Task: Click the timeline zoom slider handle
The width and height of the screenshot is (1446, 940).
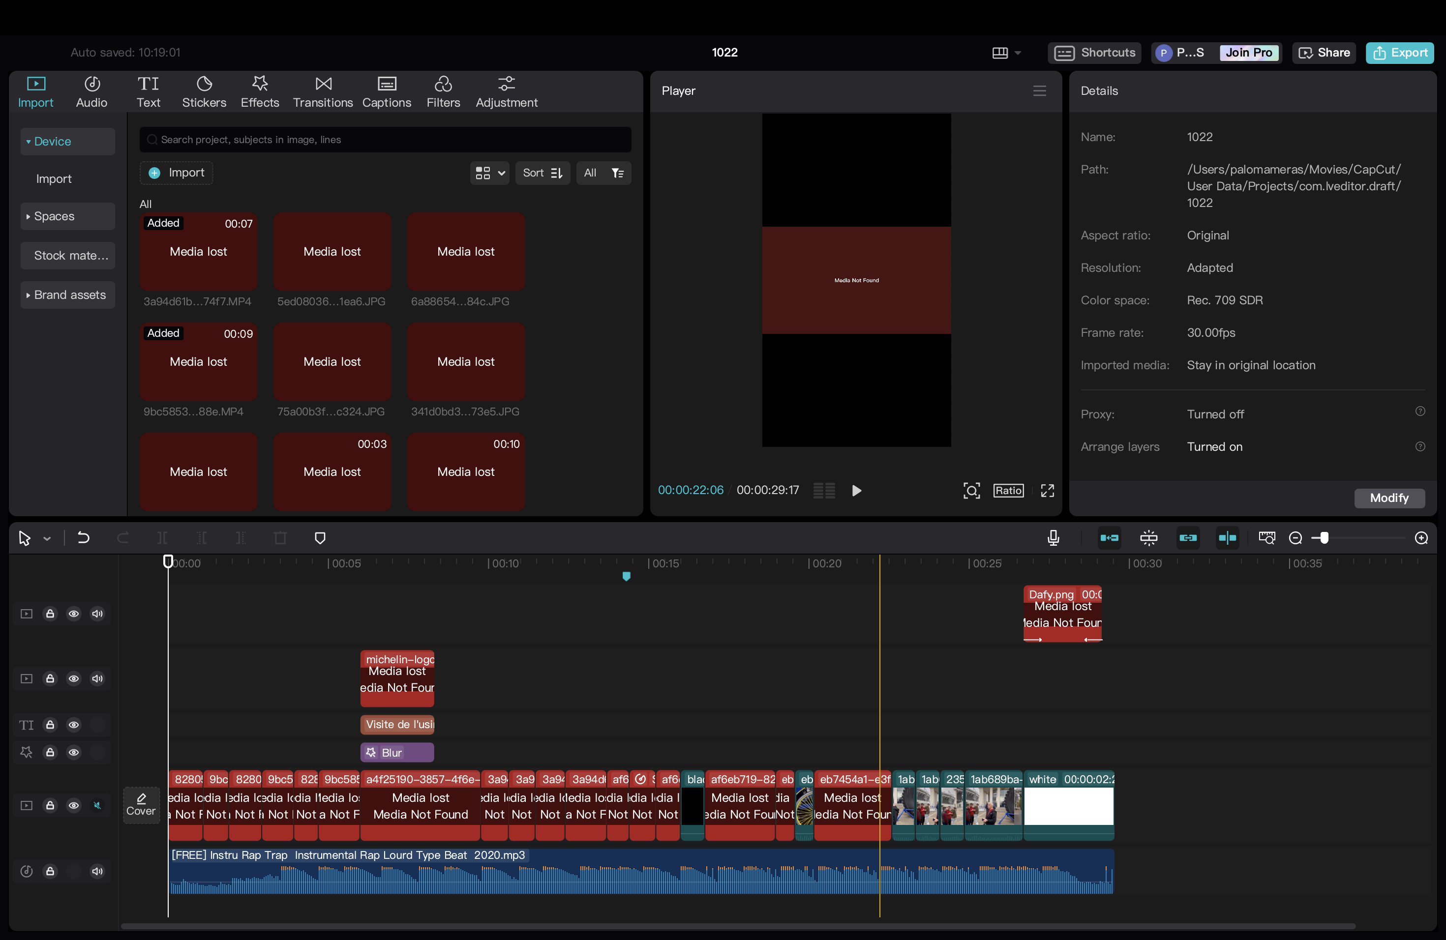Action: point(1324,538)
